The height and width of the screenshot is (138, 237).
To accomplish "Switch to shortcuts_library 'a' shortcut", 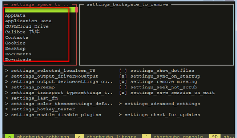I will tap(79, 136).
